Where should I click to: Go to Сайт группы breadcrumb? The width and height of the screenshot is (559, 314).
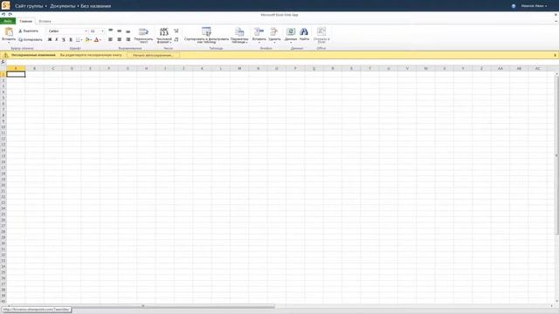point(29,6)
